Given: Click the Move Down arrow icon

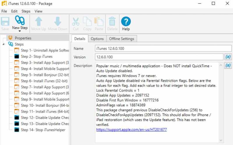Looking at the screenshot, I should [x=58, y=22].
